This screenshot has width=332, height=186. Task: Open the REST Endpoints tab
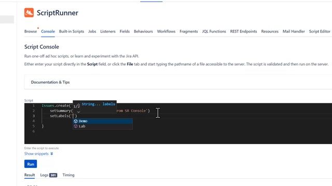243,32
